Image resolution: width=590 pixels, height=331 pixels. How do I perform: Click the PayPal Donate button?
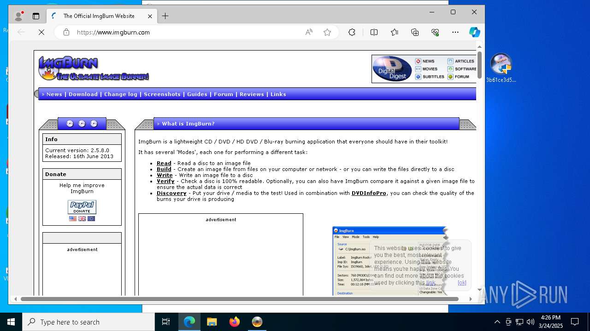[82, 207]
